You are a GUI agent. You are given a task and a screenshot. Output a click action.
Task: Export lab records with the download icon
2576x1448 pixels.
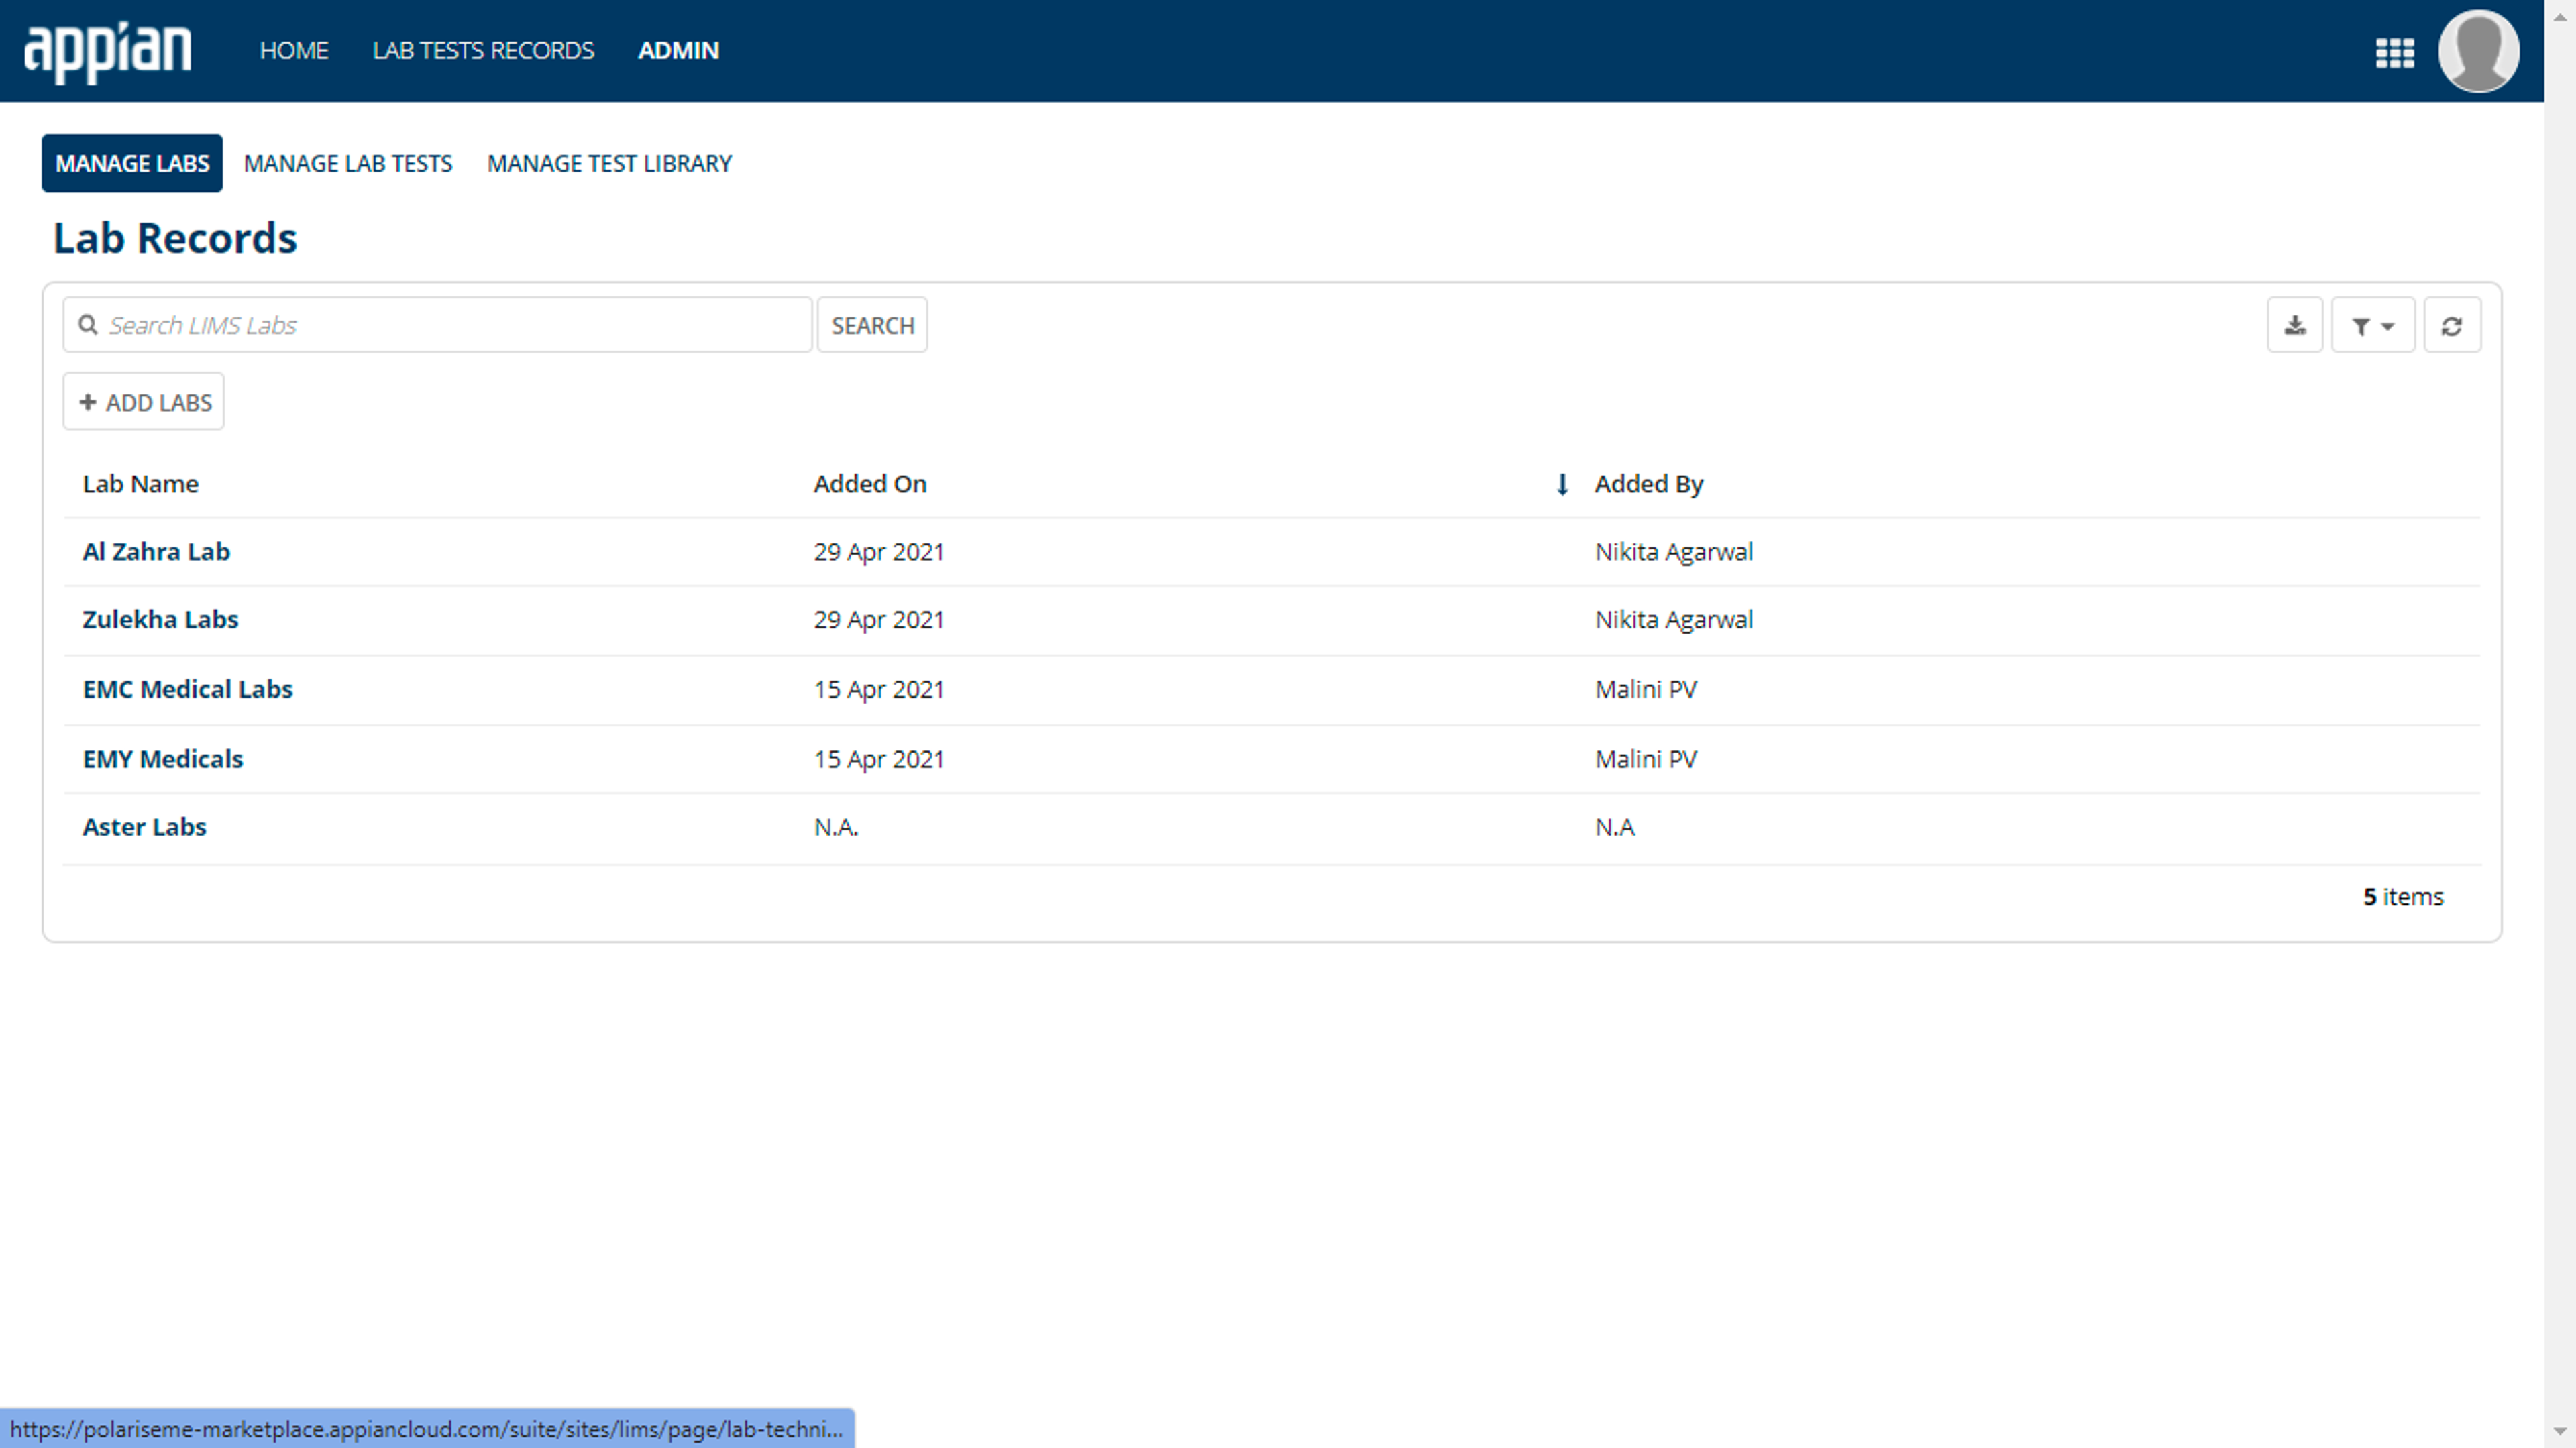[x=2294, y=325]
